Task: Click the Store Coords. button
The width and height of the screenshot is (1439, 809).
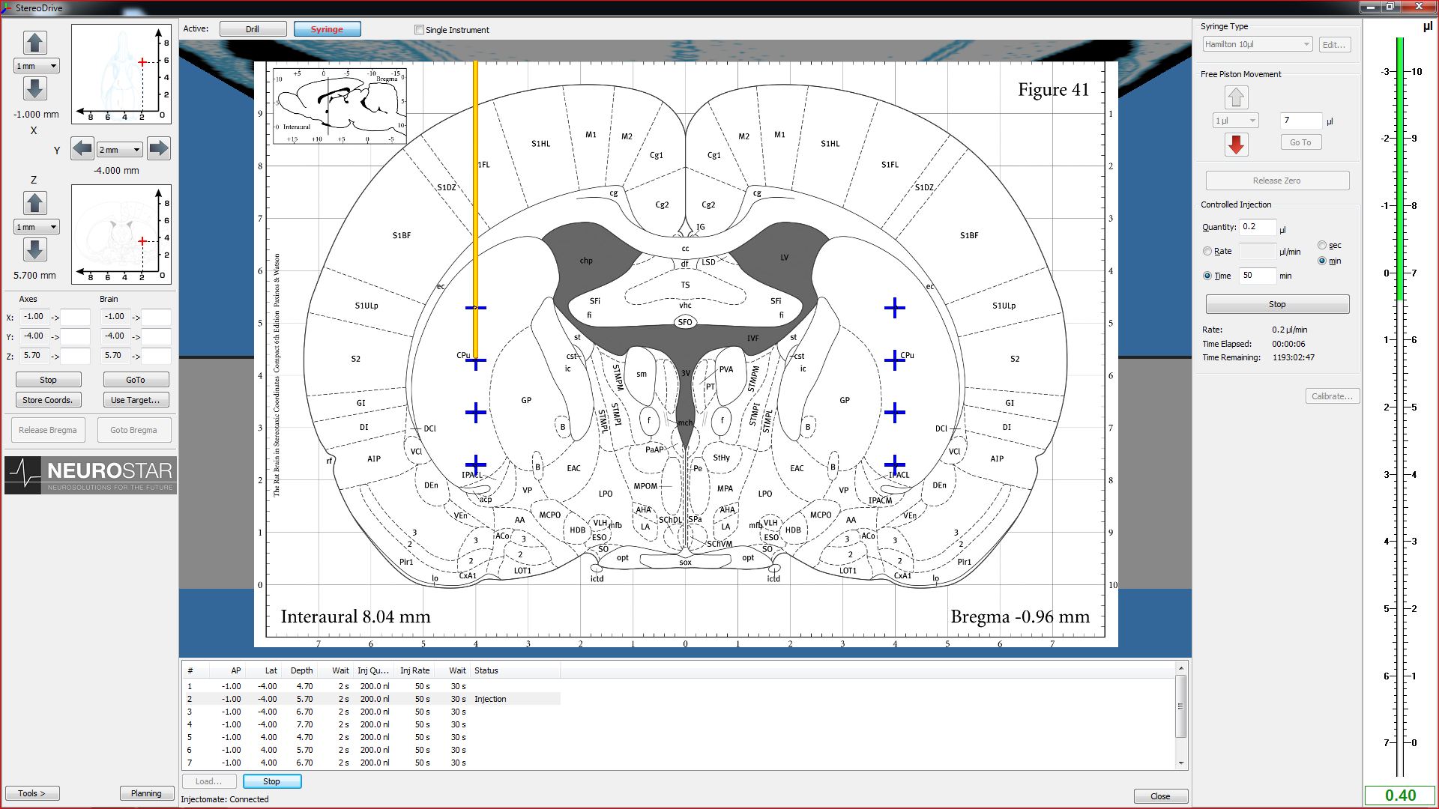Action: tap(48, 400)
